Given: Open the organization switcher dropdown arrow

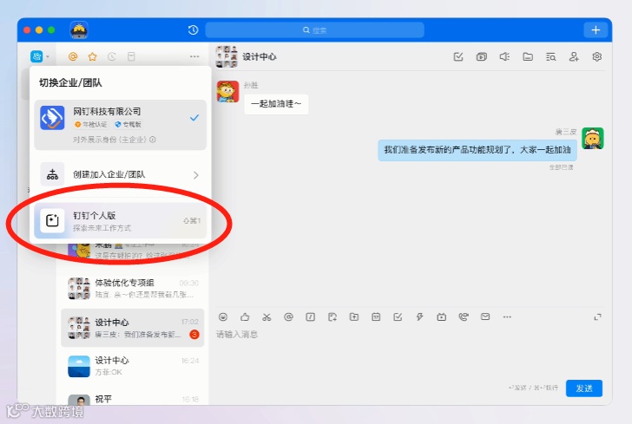Looking at the screenshot, I should (x=48, y=56).
